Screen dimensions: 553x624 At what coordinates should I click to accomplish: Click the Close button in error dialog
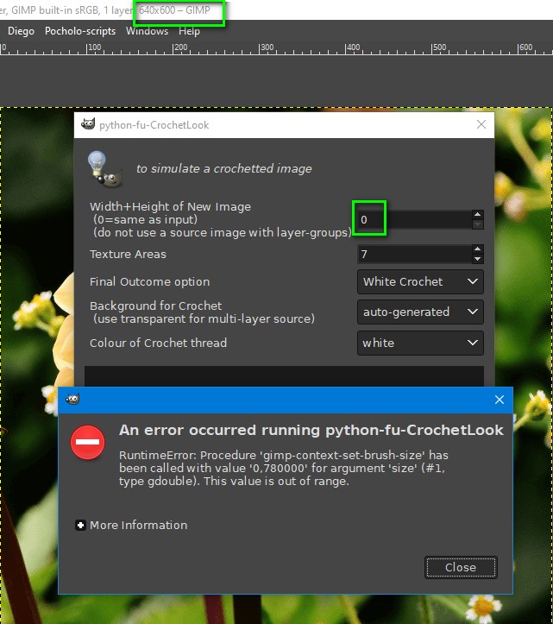(461, 567)
